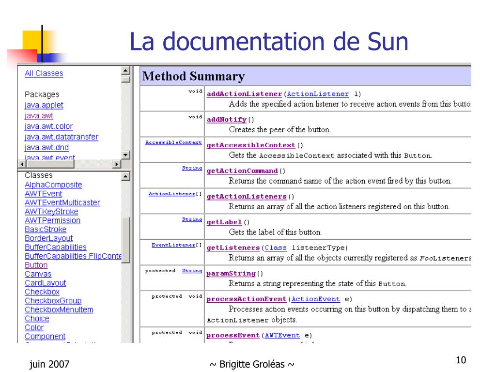496x372 pixels.
Task: Open the ActionListener parameter type link
Action: click(318, 94)
